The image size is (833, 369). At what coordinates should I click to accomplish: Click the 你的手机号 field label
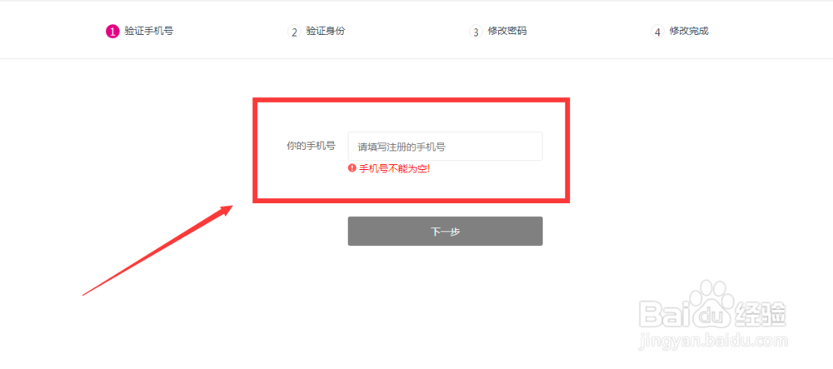pyautogui.click(x=311, y=146)
